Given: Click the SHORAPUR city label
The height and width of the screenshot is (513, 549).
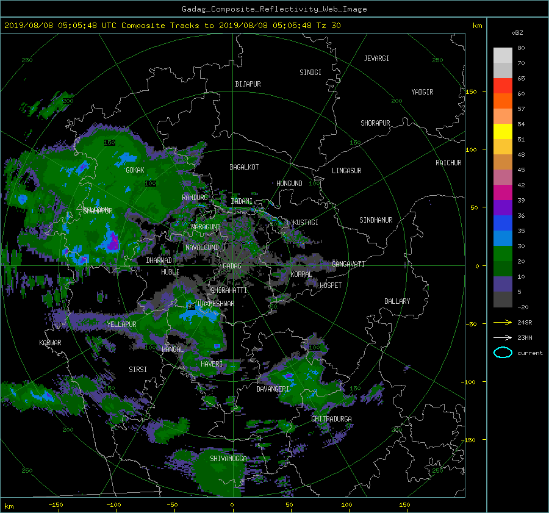Looking at the screenshot, I should [x=375, y=123].
